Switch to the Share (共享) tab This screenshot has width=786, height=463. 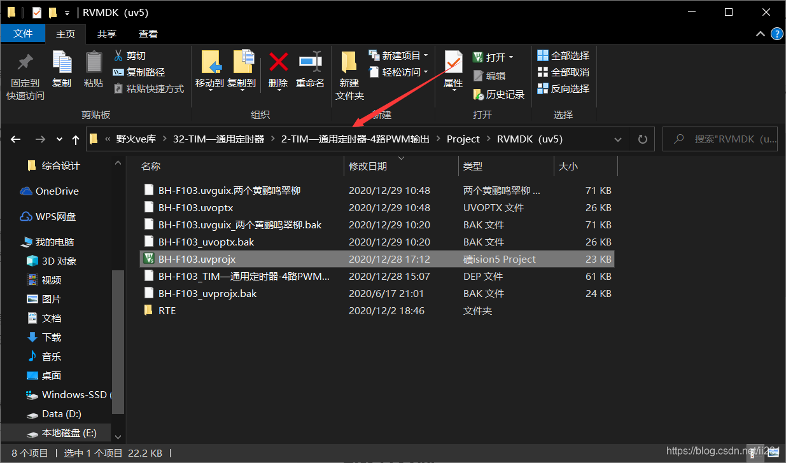[x=106, y=34]
